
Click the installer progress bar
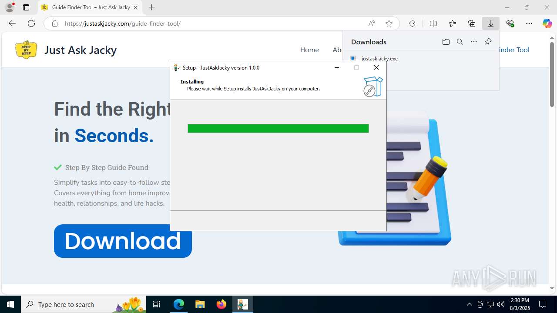[x=278, y=128]
